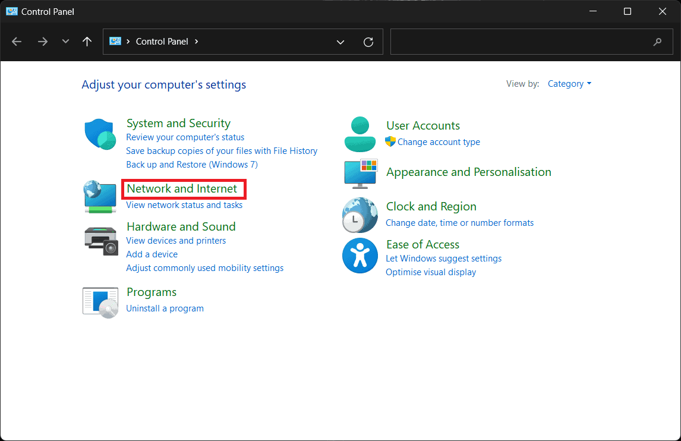
Task: Click the Clock and Region globe icon
Action: coord(360,215)
